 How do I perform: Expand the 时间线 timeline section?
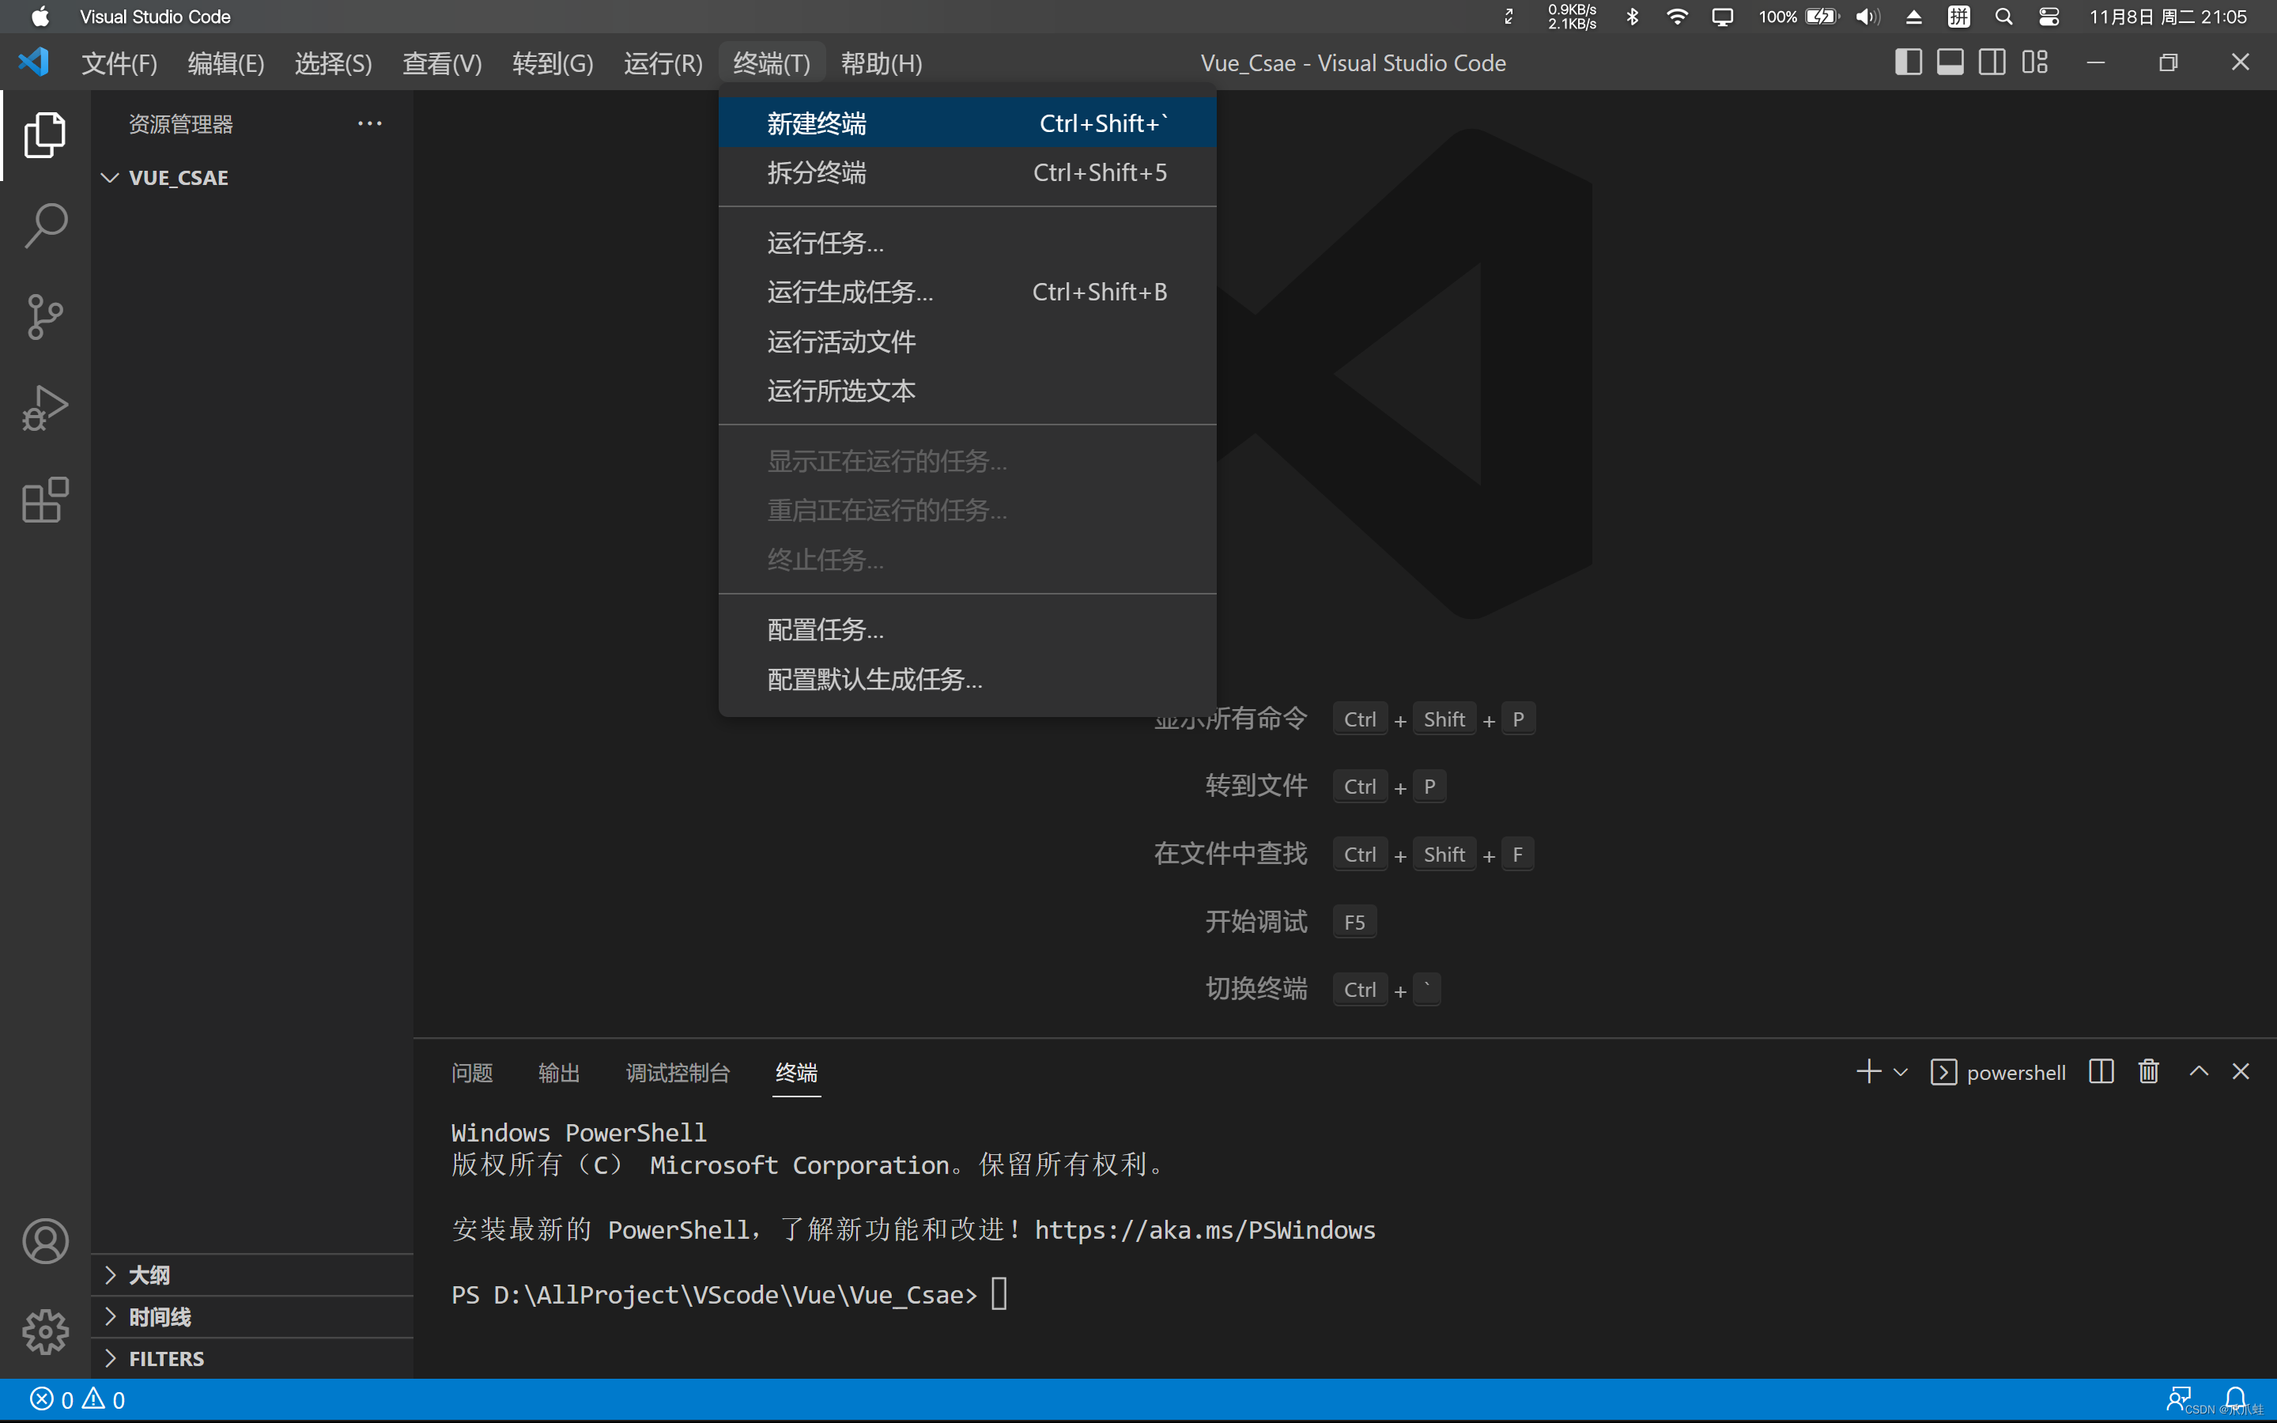110,1315
